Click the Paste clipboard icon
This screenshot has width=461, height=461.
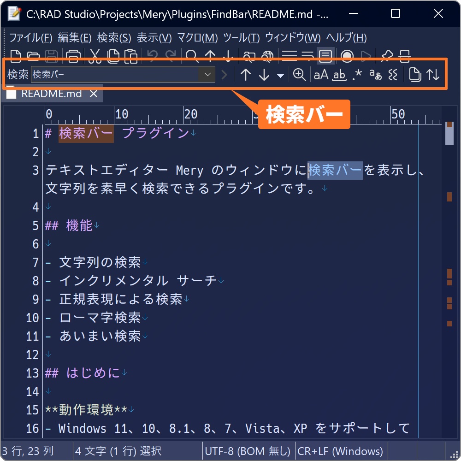[x=131, y=56]
